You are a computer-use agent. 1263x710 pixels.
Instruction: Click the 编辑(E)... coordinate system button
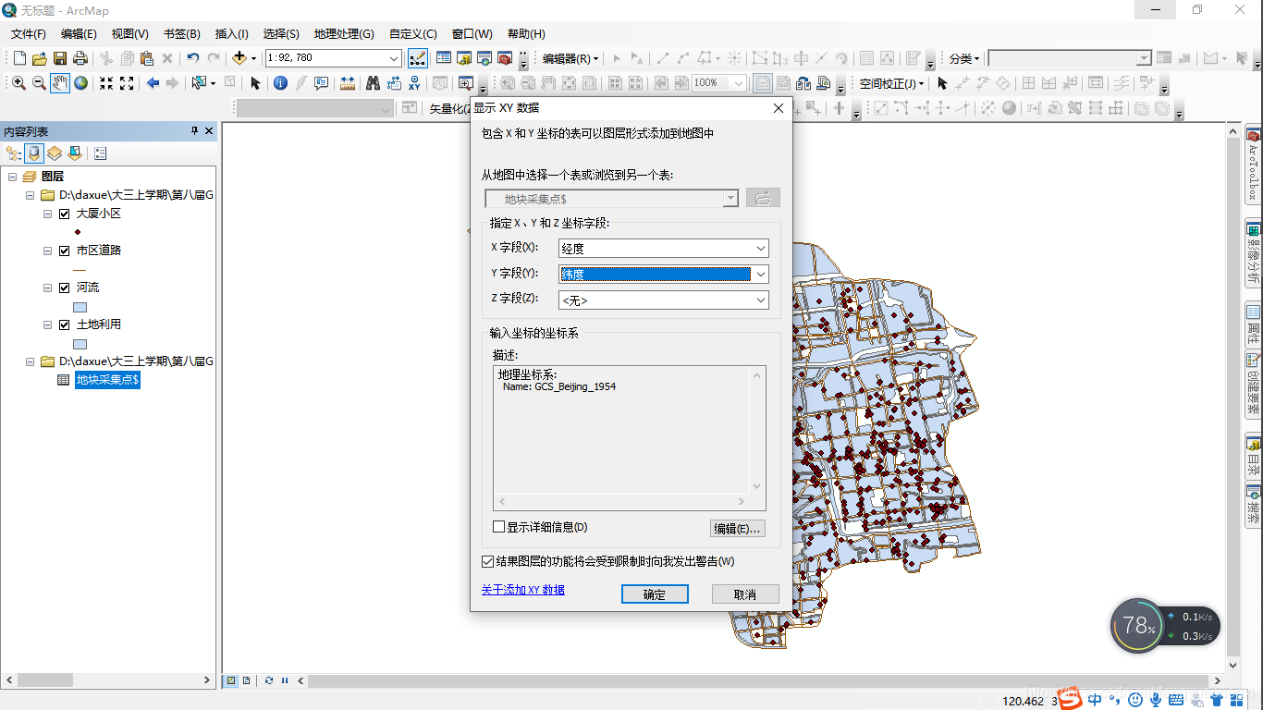(x=738, y=529)
